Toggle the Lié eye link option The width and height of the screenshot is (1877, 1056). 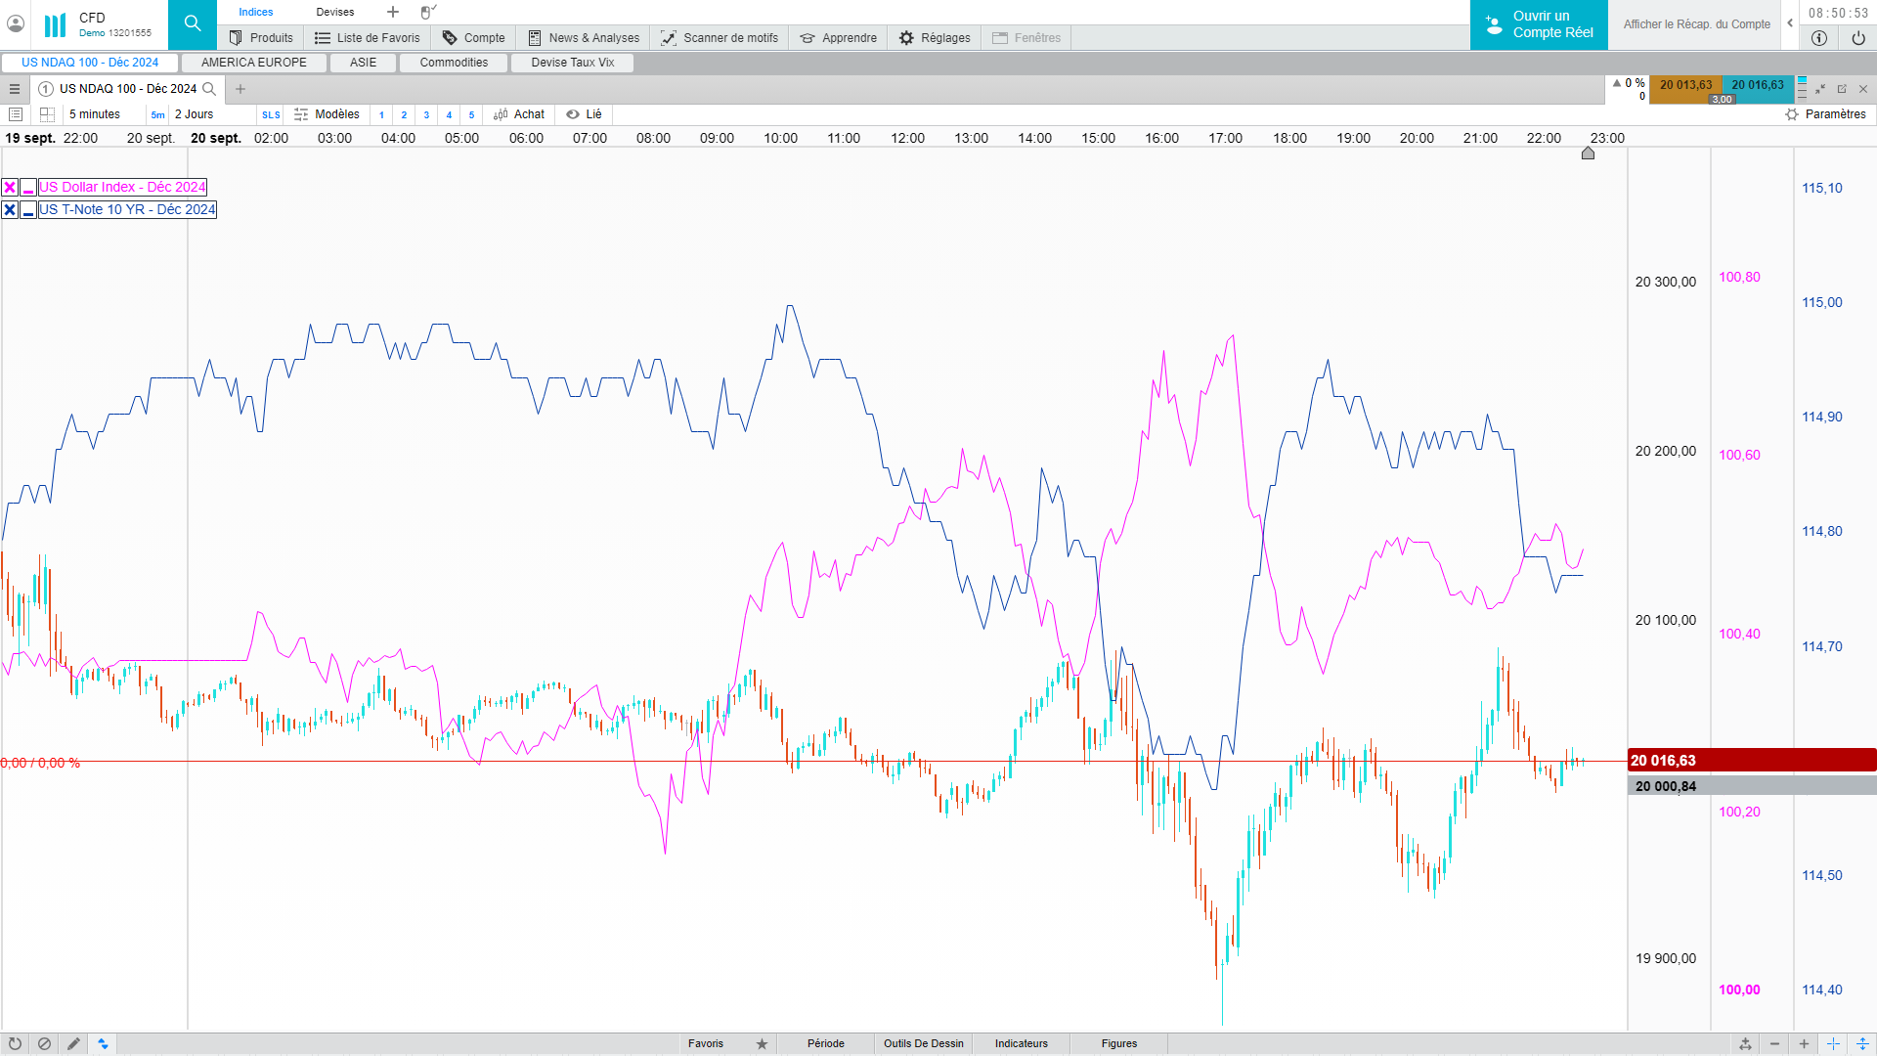tap(584, 114)
